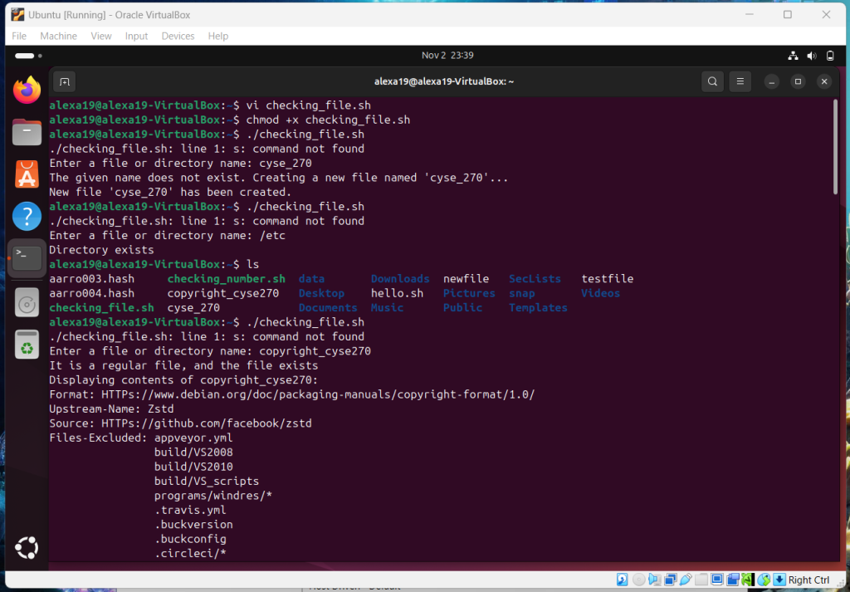
Task: Open the VirtualBox Machine menu
Action: (x=58, y=36)
